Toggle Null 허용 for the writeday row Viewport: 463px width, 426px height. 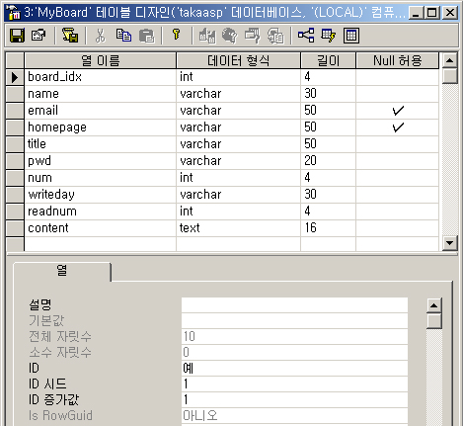[397, 195]
